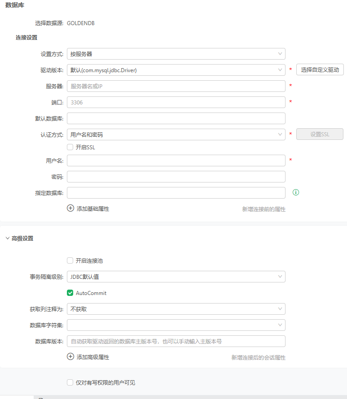Enable the 开启SSL checkbox

click(x=70, y=147)
